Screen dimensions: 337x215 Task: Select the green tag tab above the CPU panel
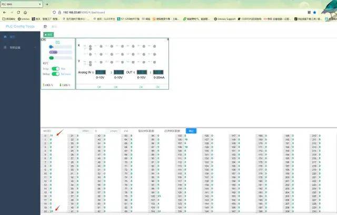coord(48,34)
